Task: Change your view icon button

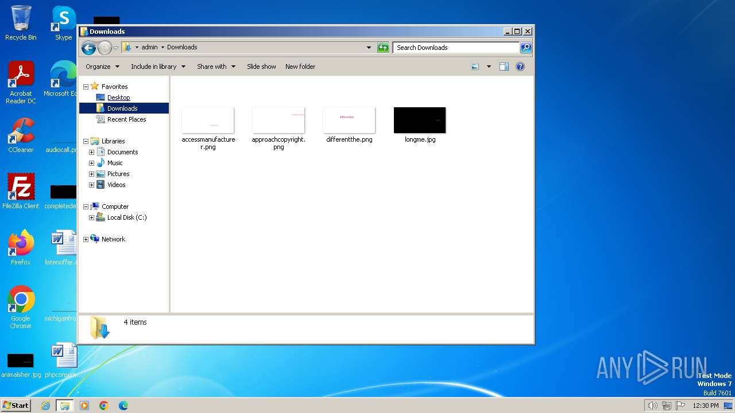Action: pyautogui.click(x=475, y=67)
